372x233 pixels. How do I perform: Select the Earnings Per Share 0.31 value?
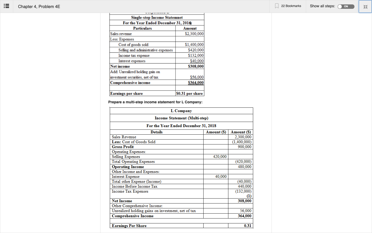pyautogui.click(x=247, y=226)
